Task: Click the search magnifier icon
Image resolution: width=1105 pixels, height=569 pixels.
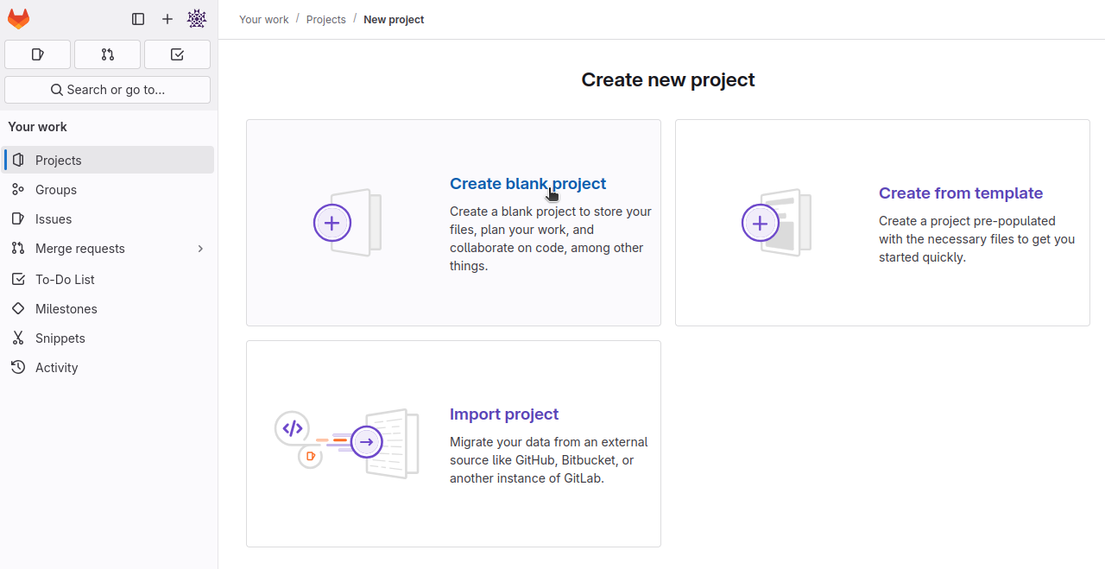Action: pyautogui.click(x=56, y=89)
